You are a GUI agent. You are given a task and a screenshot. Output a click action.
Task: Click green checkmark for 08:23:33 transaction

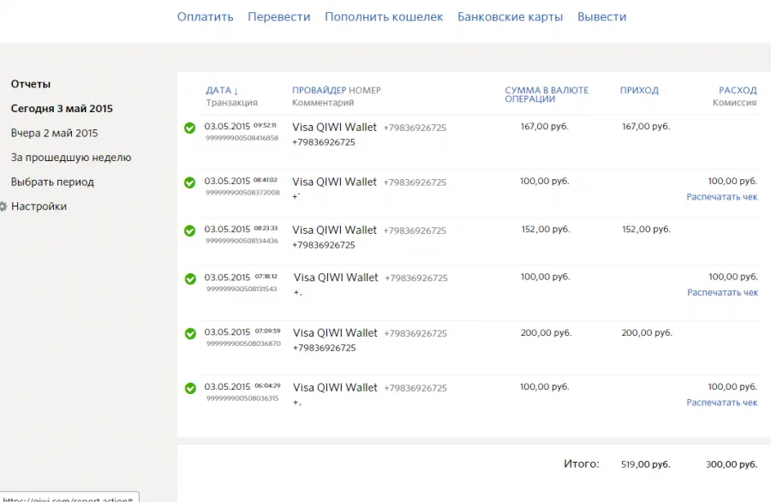[190, 231]
